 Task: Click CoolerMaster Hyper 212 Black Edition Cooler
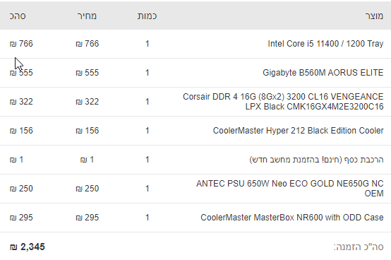[x=298, y=131]
